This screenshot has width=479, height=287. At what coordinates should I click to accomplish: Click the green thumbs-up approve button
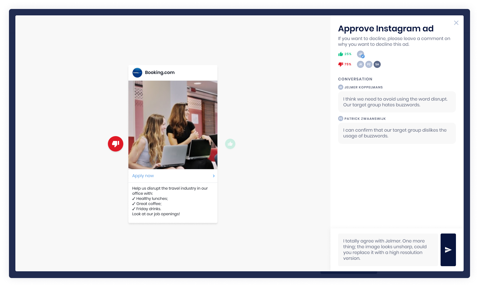tap(230, 144)
